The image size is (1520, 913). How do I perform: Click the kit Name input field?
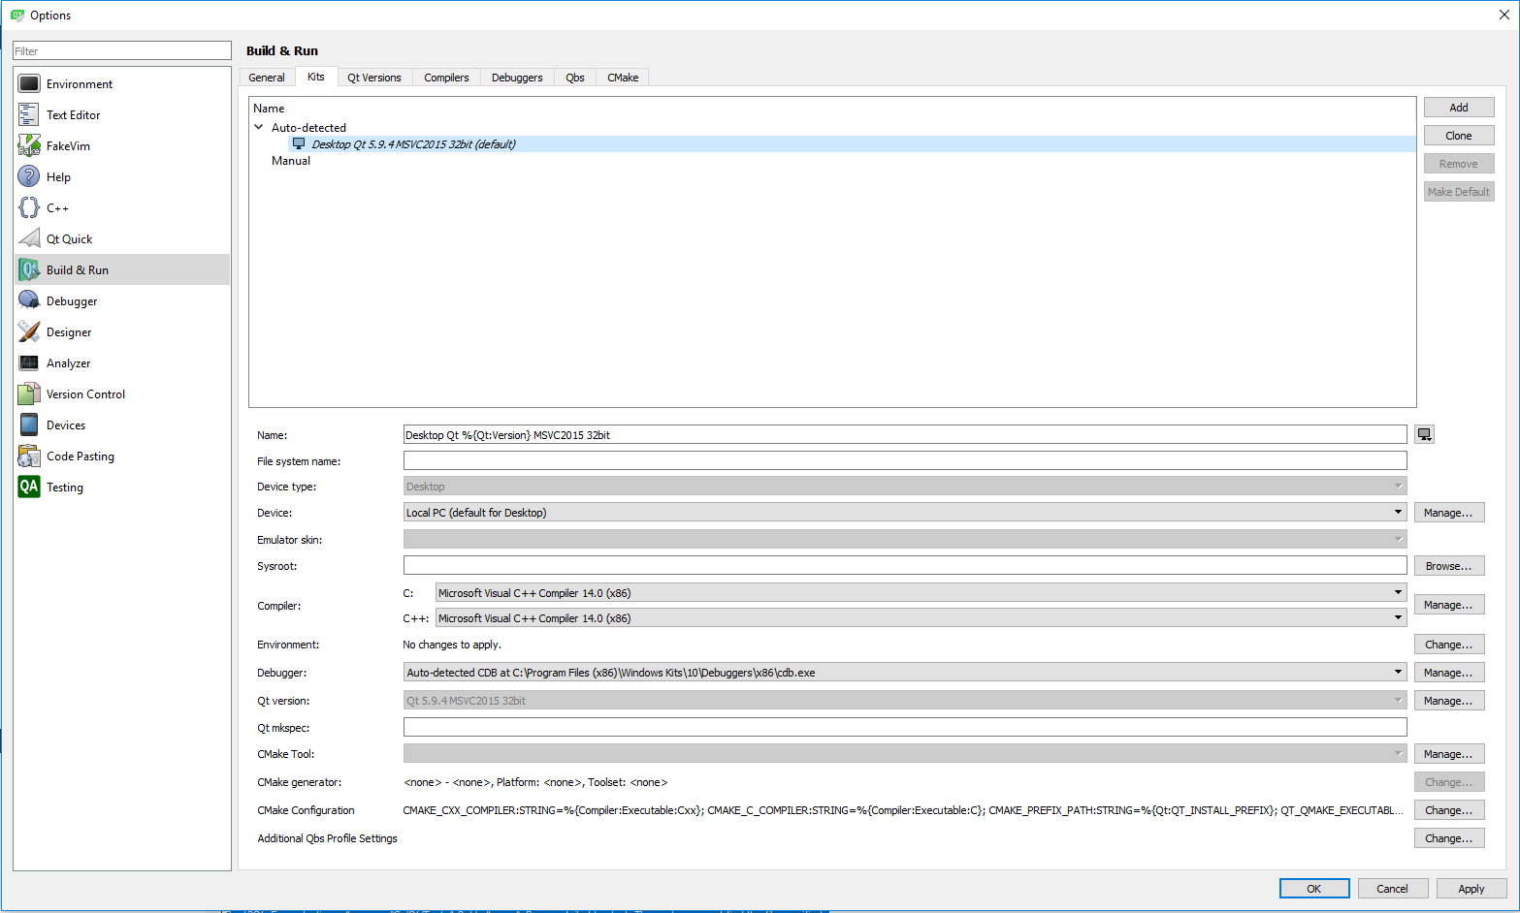click(x=905, y=435)
